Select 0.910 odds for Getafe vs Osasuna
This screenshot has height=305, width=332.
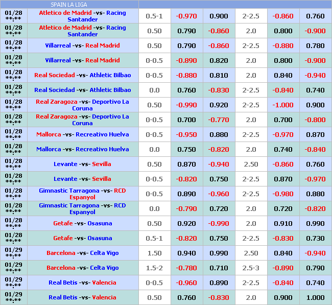click(x=283, y=223)
